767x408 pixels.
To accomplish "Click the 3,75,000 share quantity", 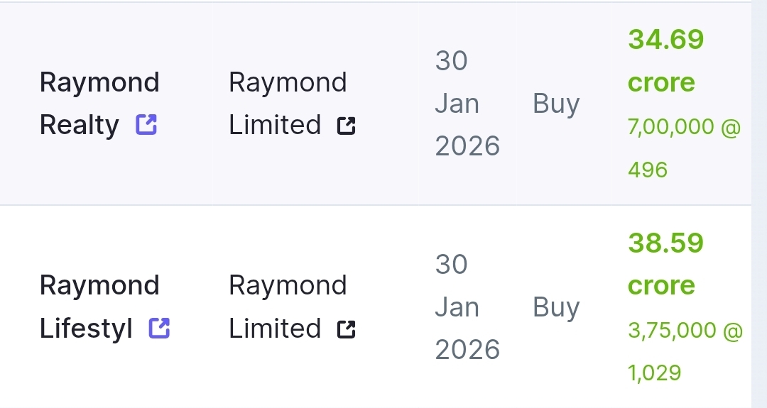I will coord(672,330).
